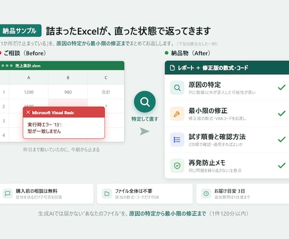
Task: Click the 原因の特定 heading
Action: pos(205,85)
